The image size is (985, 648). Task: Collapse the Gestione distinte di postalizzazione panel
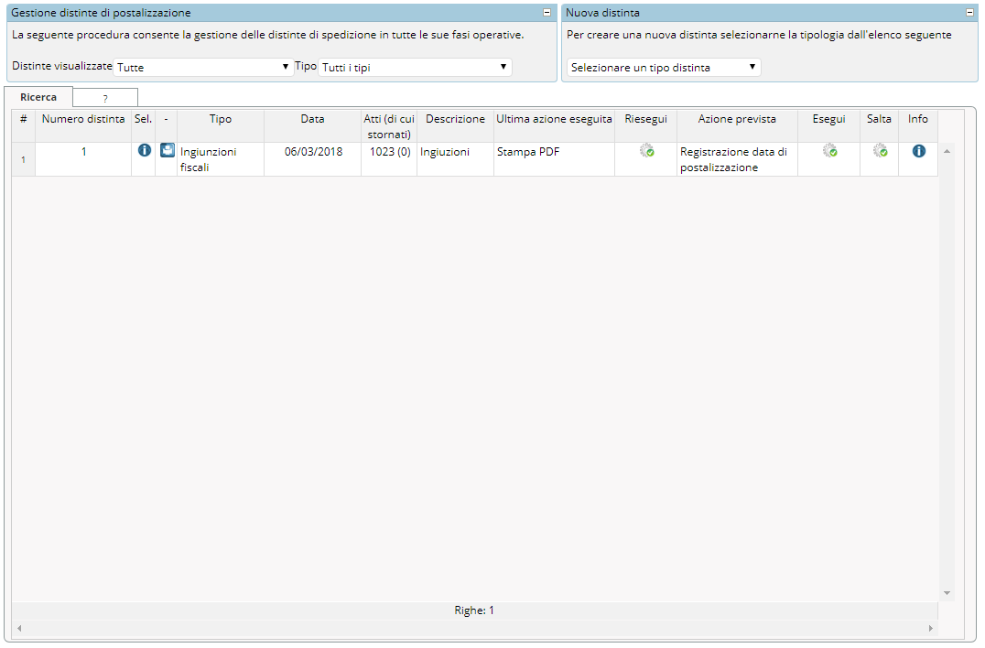[547, 13]
